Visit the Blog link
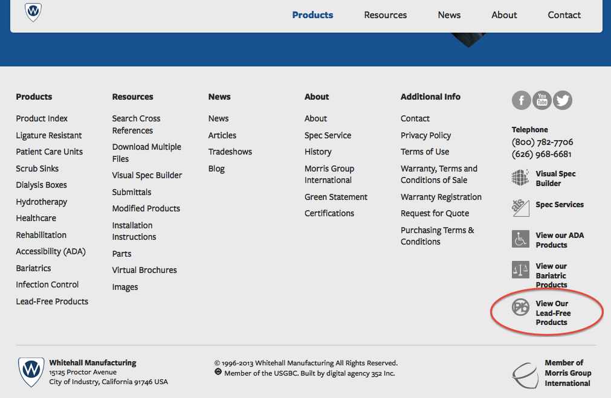The height and width of the screenshot is (398, 611). coord(216,169)
